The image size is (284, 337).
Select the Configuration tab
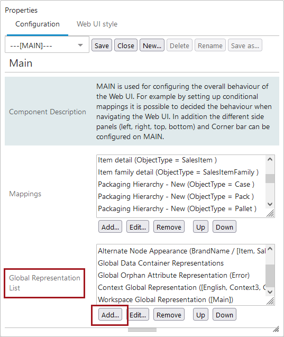(x=38, y=24)
